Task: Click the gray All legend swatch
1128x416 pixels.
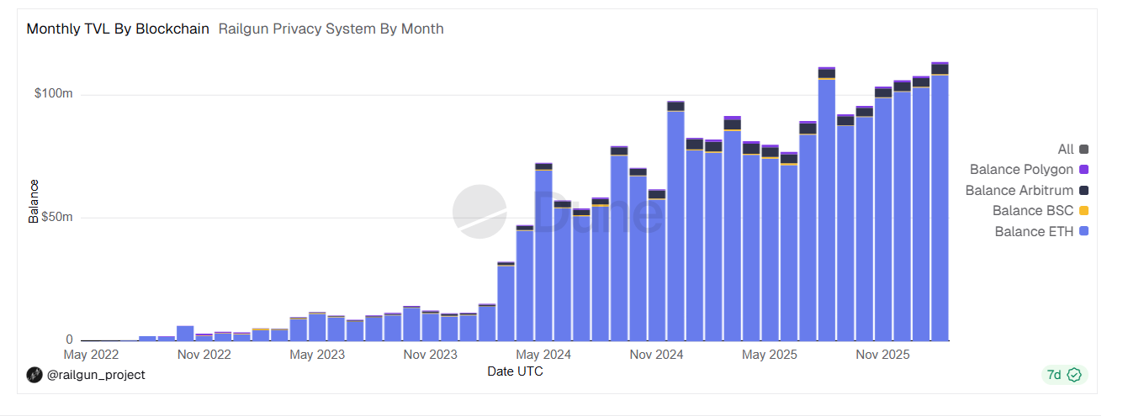Action: (x=1084, y=150)
